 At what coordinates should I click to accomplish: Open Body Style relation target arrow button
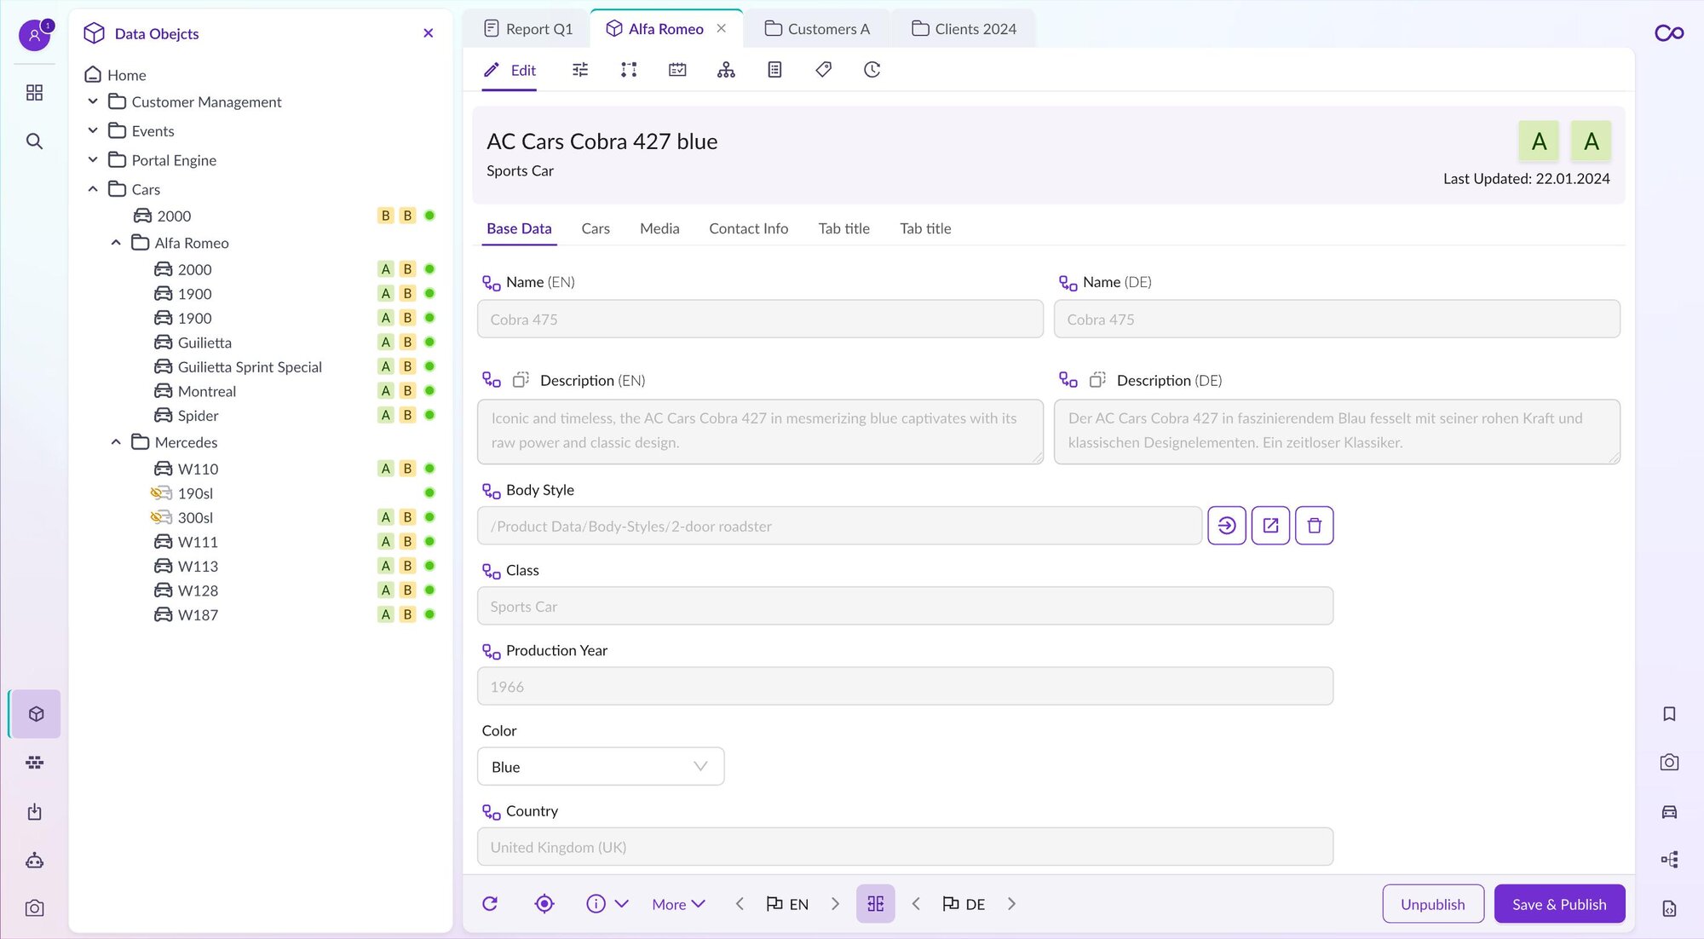[x=1227, y=526]
